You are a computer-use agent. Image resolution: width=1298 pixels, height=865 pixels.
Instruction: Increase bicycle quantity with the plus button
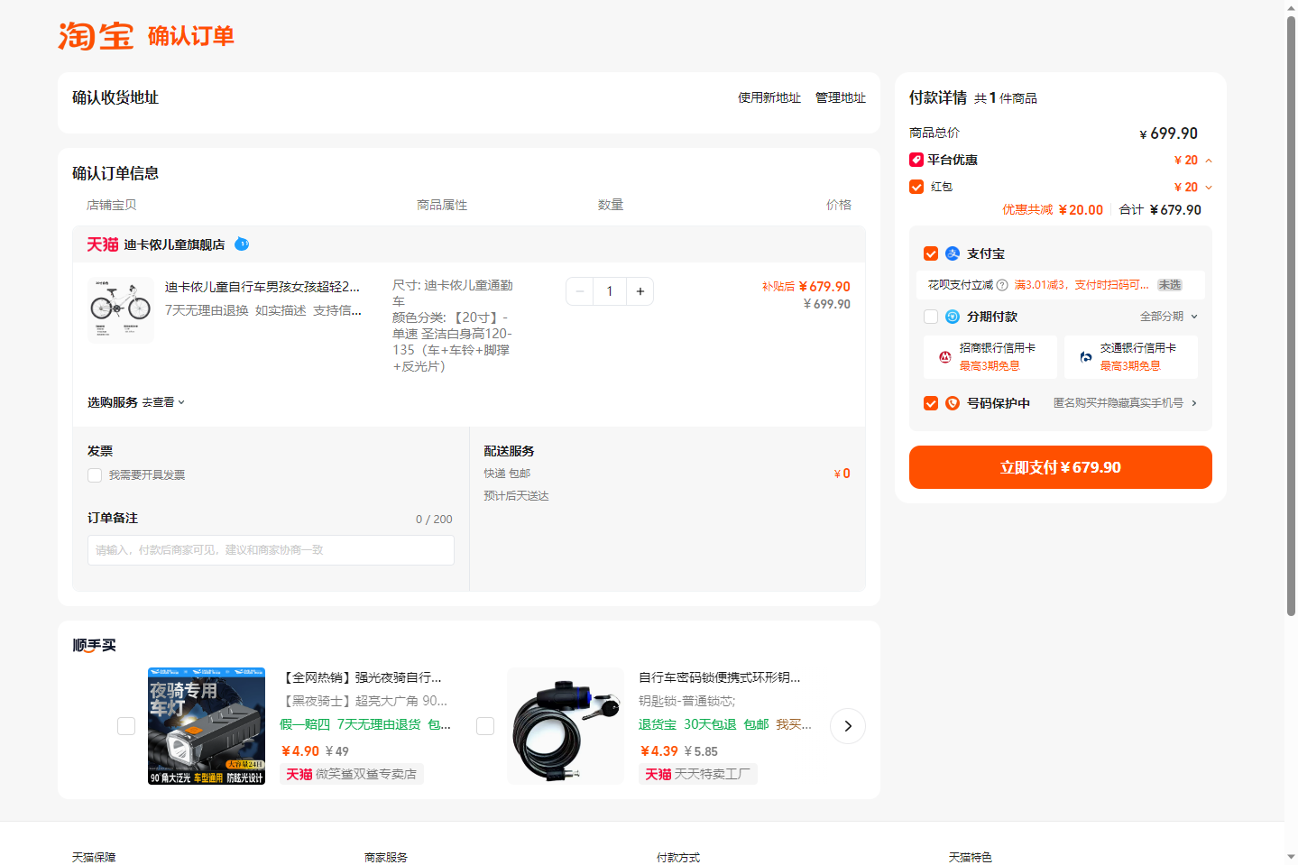click(x=640, y=291)
